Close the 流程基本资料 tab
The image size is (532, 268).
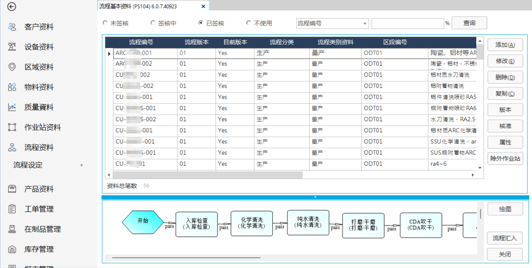click(x=203, y=6)
